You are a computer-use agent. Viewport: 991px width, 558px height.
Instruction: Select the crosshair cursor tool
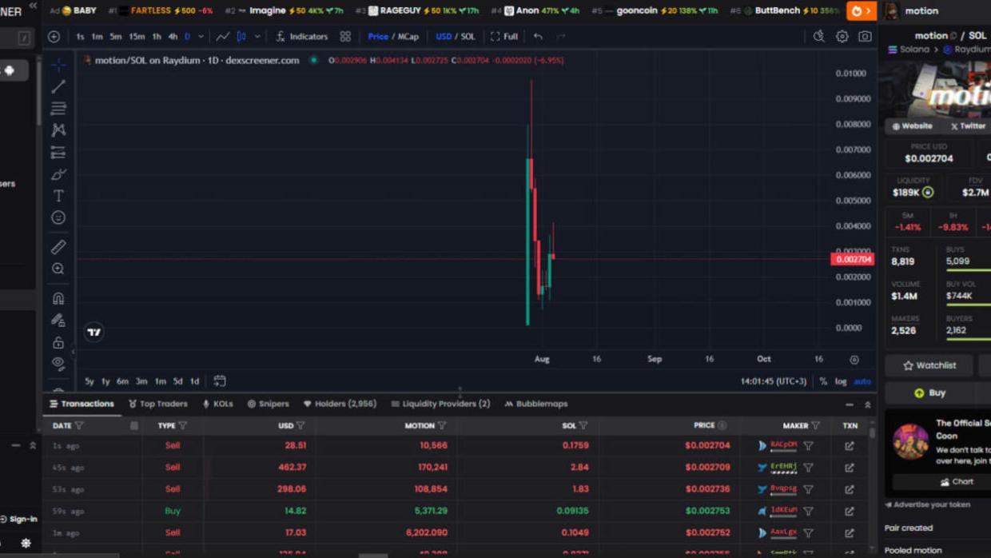(x=58, y=65)
